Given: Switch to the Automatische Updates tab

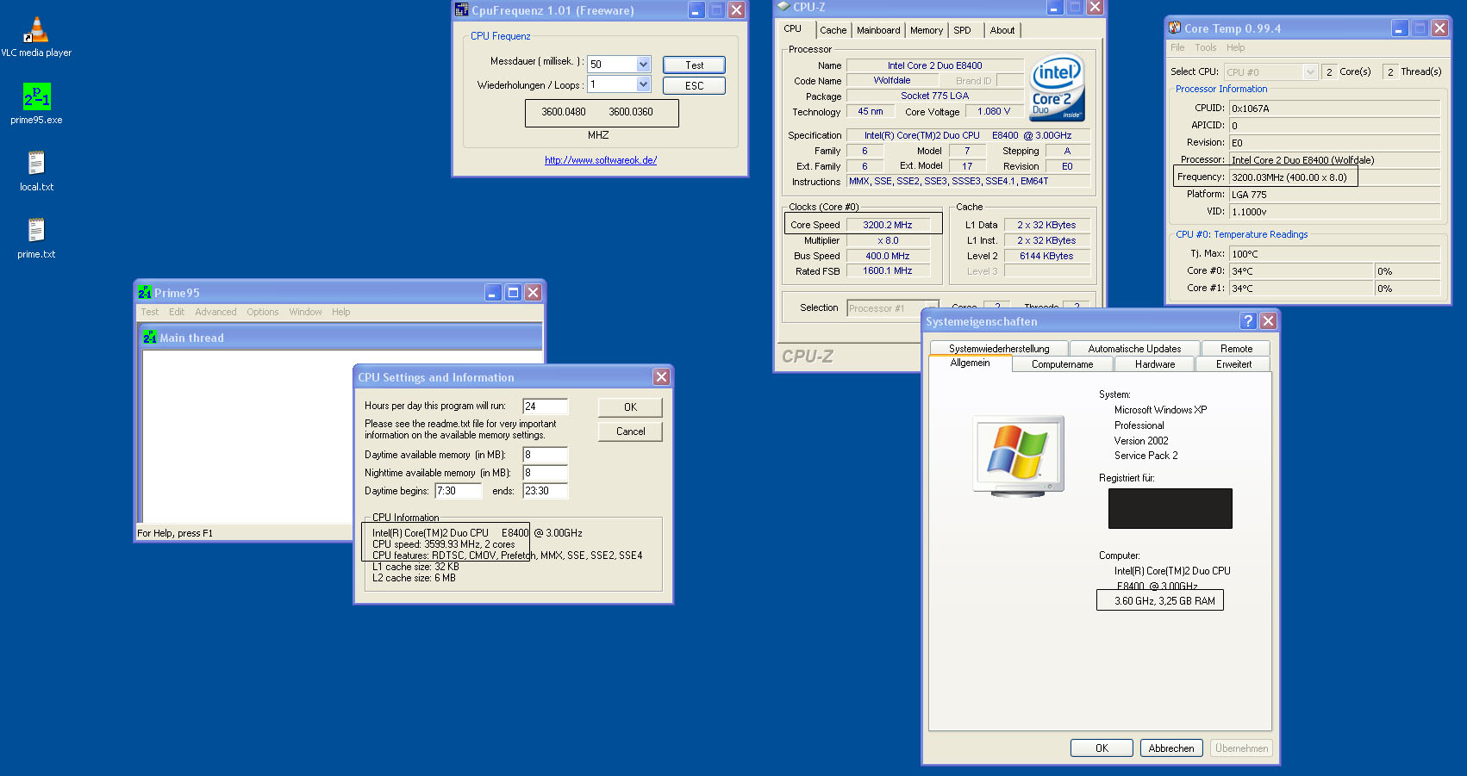Looking at the screenshot, I should click(x=1134, y=349).
